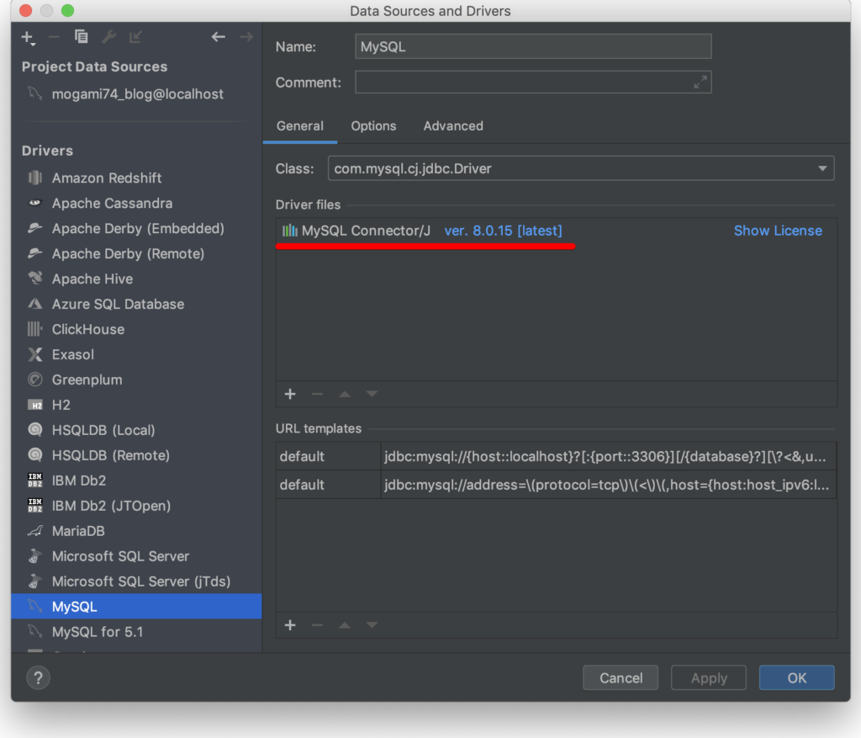861x738 pixels.
Task: Switch to the Advanced tab
Action: (453, 126)
